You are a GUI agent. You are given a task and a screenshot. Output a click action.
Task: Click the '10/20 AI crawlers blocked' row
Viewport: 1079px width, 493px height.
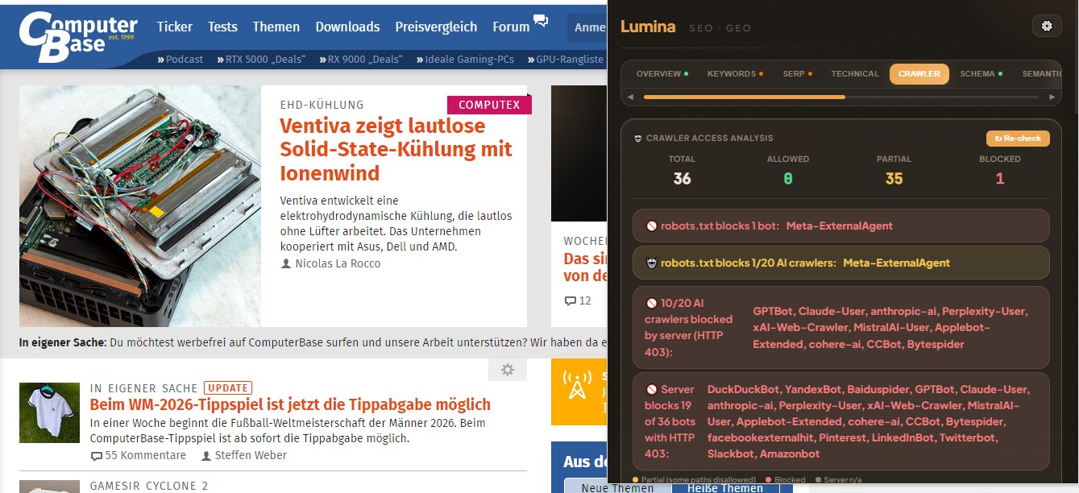[841, 328]
